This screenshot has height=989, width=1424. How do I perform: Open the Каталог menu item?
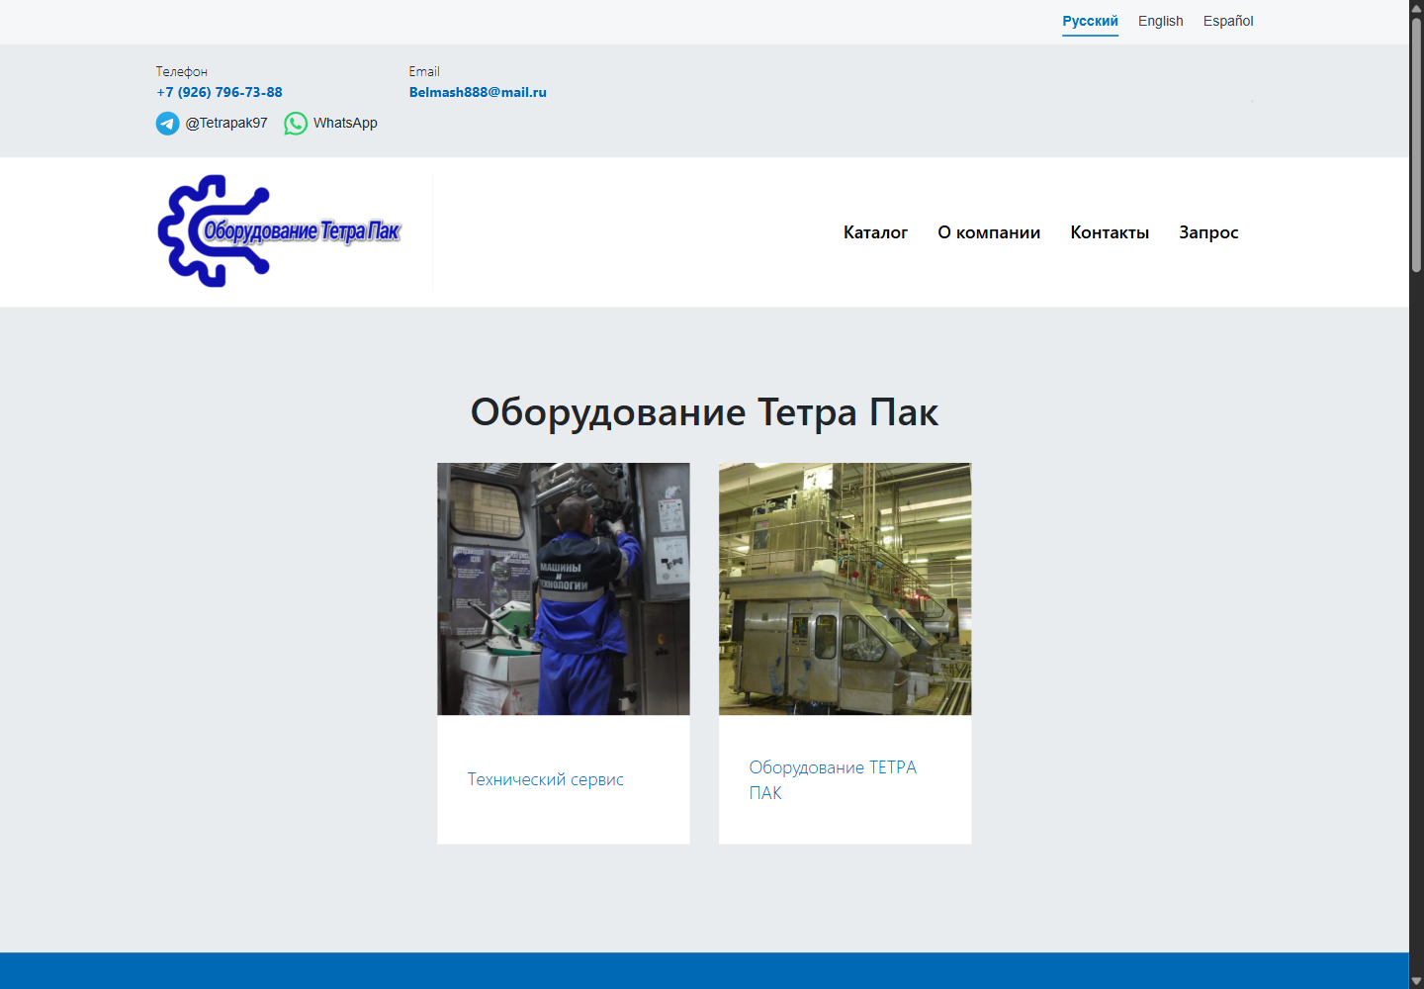[875, 232]
